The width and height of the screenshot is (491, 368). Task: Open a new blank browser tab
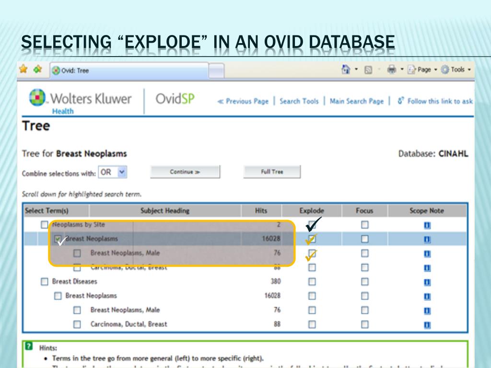point(216,71)
